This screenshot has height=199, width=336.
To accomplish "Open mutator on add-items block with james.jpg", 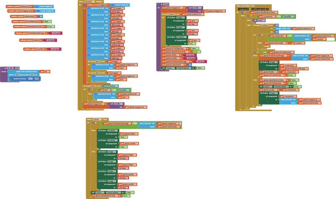I will pos(89,8).
